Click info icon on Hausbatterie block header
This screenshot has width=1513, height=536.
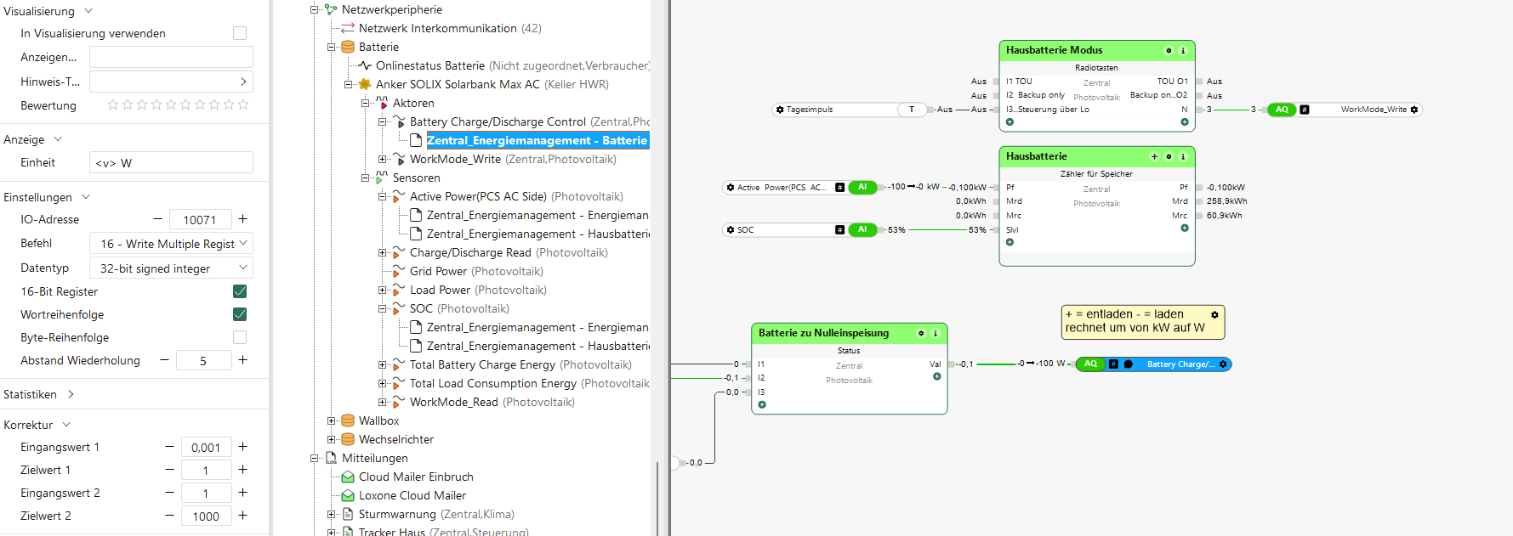click(1183, 157)
